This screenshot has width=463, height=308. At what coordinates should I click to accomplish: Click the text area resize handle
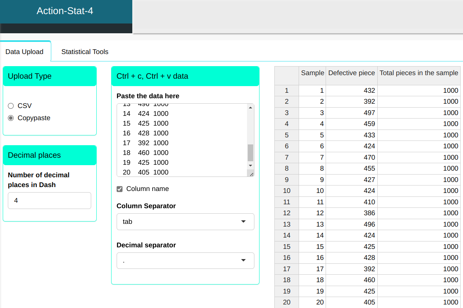[251, 174]
